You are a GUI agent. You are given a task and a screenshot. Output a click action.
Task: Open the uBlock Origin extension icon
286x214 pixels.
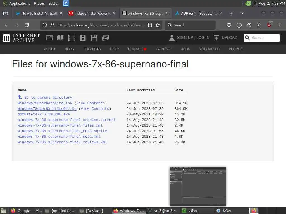tap(269, 25)
